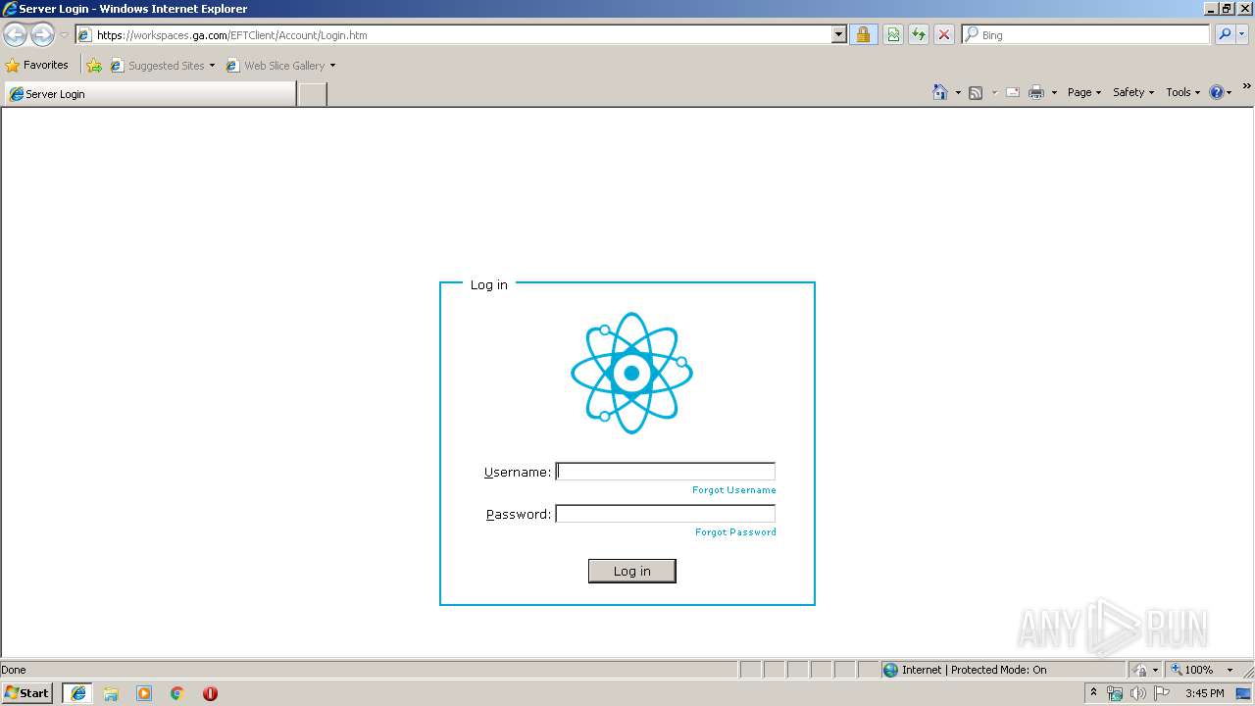Select the Server Login tab

click(x=150, y=94)
